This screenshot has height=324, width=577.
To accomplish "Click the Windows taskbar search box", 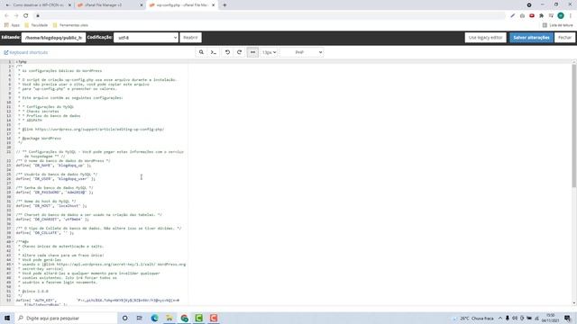I will point(66,318).
